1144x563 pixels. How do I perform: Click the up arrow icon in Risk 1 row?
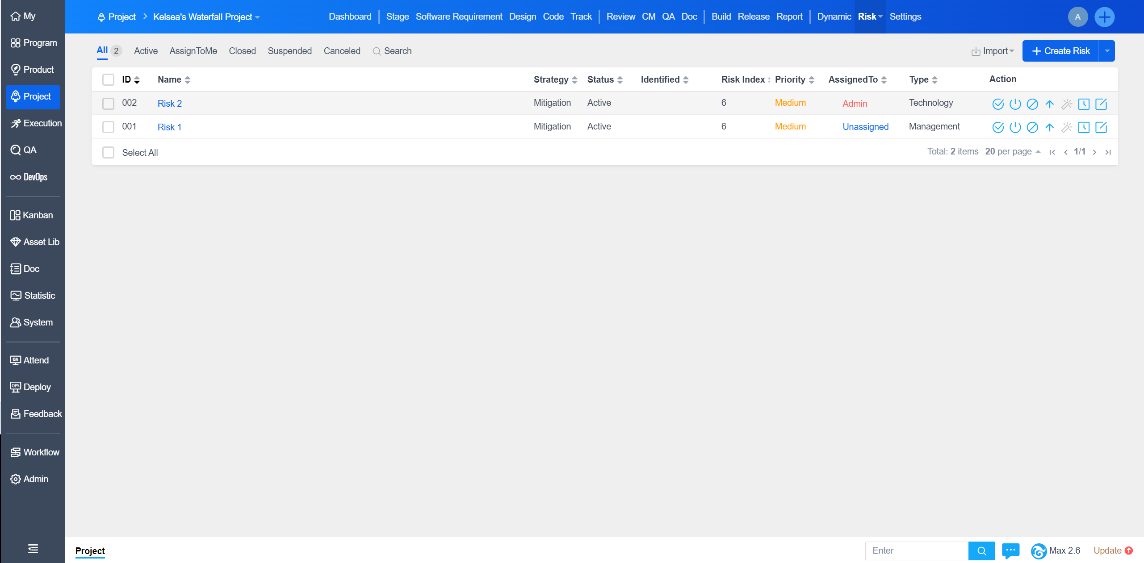pyautogui.click(x=1049, y=127)
